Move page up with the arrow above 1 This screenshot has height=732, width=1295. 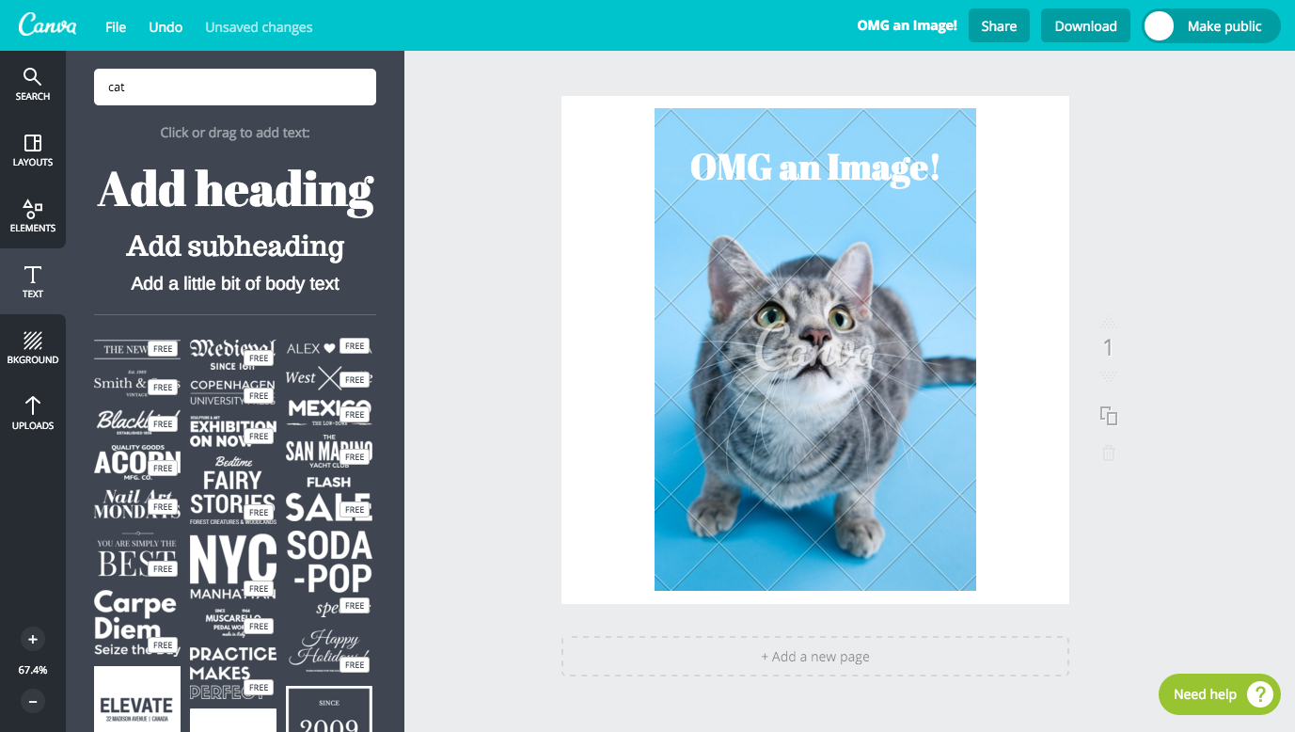tap(1108, 322)
